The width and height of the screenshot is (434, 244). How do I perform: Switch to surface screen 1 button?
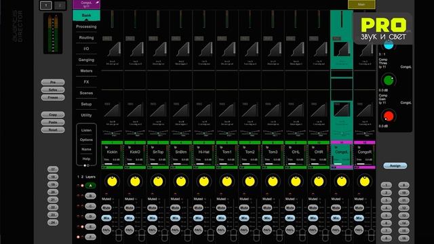[46, 5]
